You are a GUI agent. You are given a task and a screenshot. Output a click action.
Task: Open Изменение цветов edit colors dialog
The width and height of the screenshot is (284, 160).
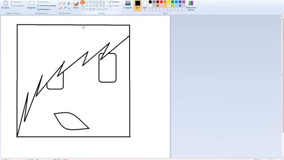coord(191,5)
